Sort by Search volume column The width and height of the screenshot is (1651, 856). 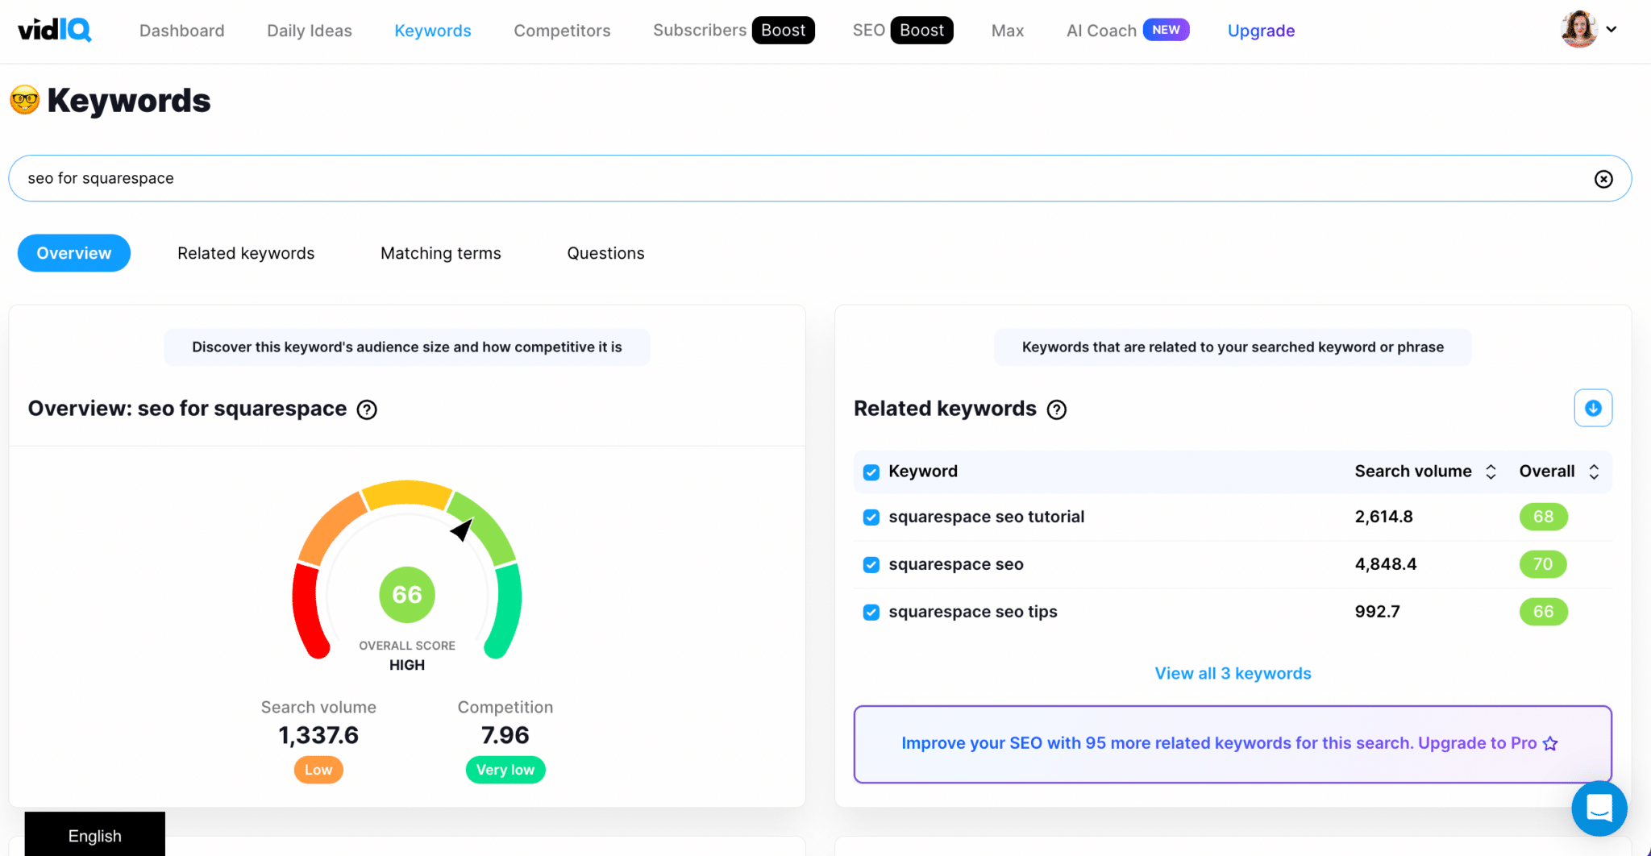pos(1491,472)
